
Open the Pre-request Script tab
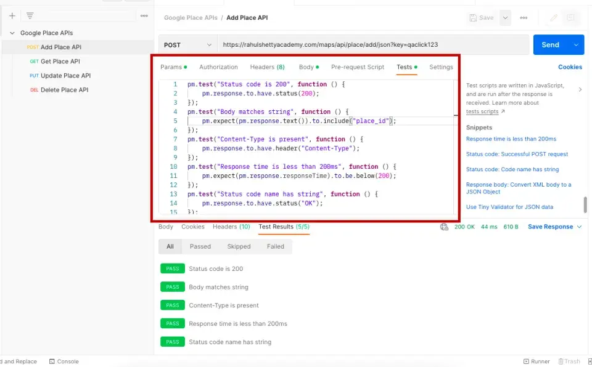tap(358, 67)
